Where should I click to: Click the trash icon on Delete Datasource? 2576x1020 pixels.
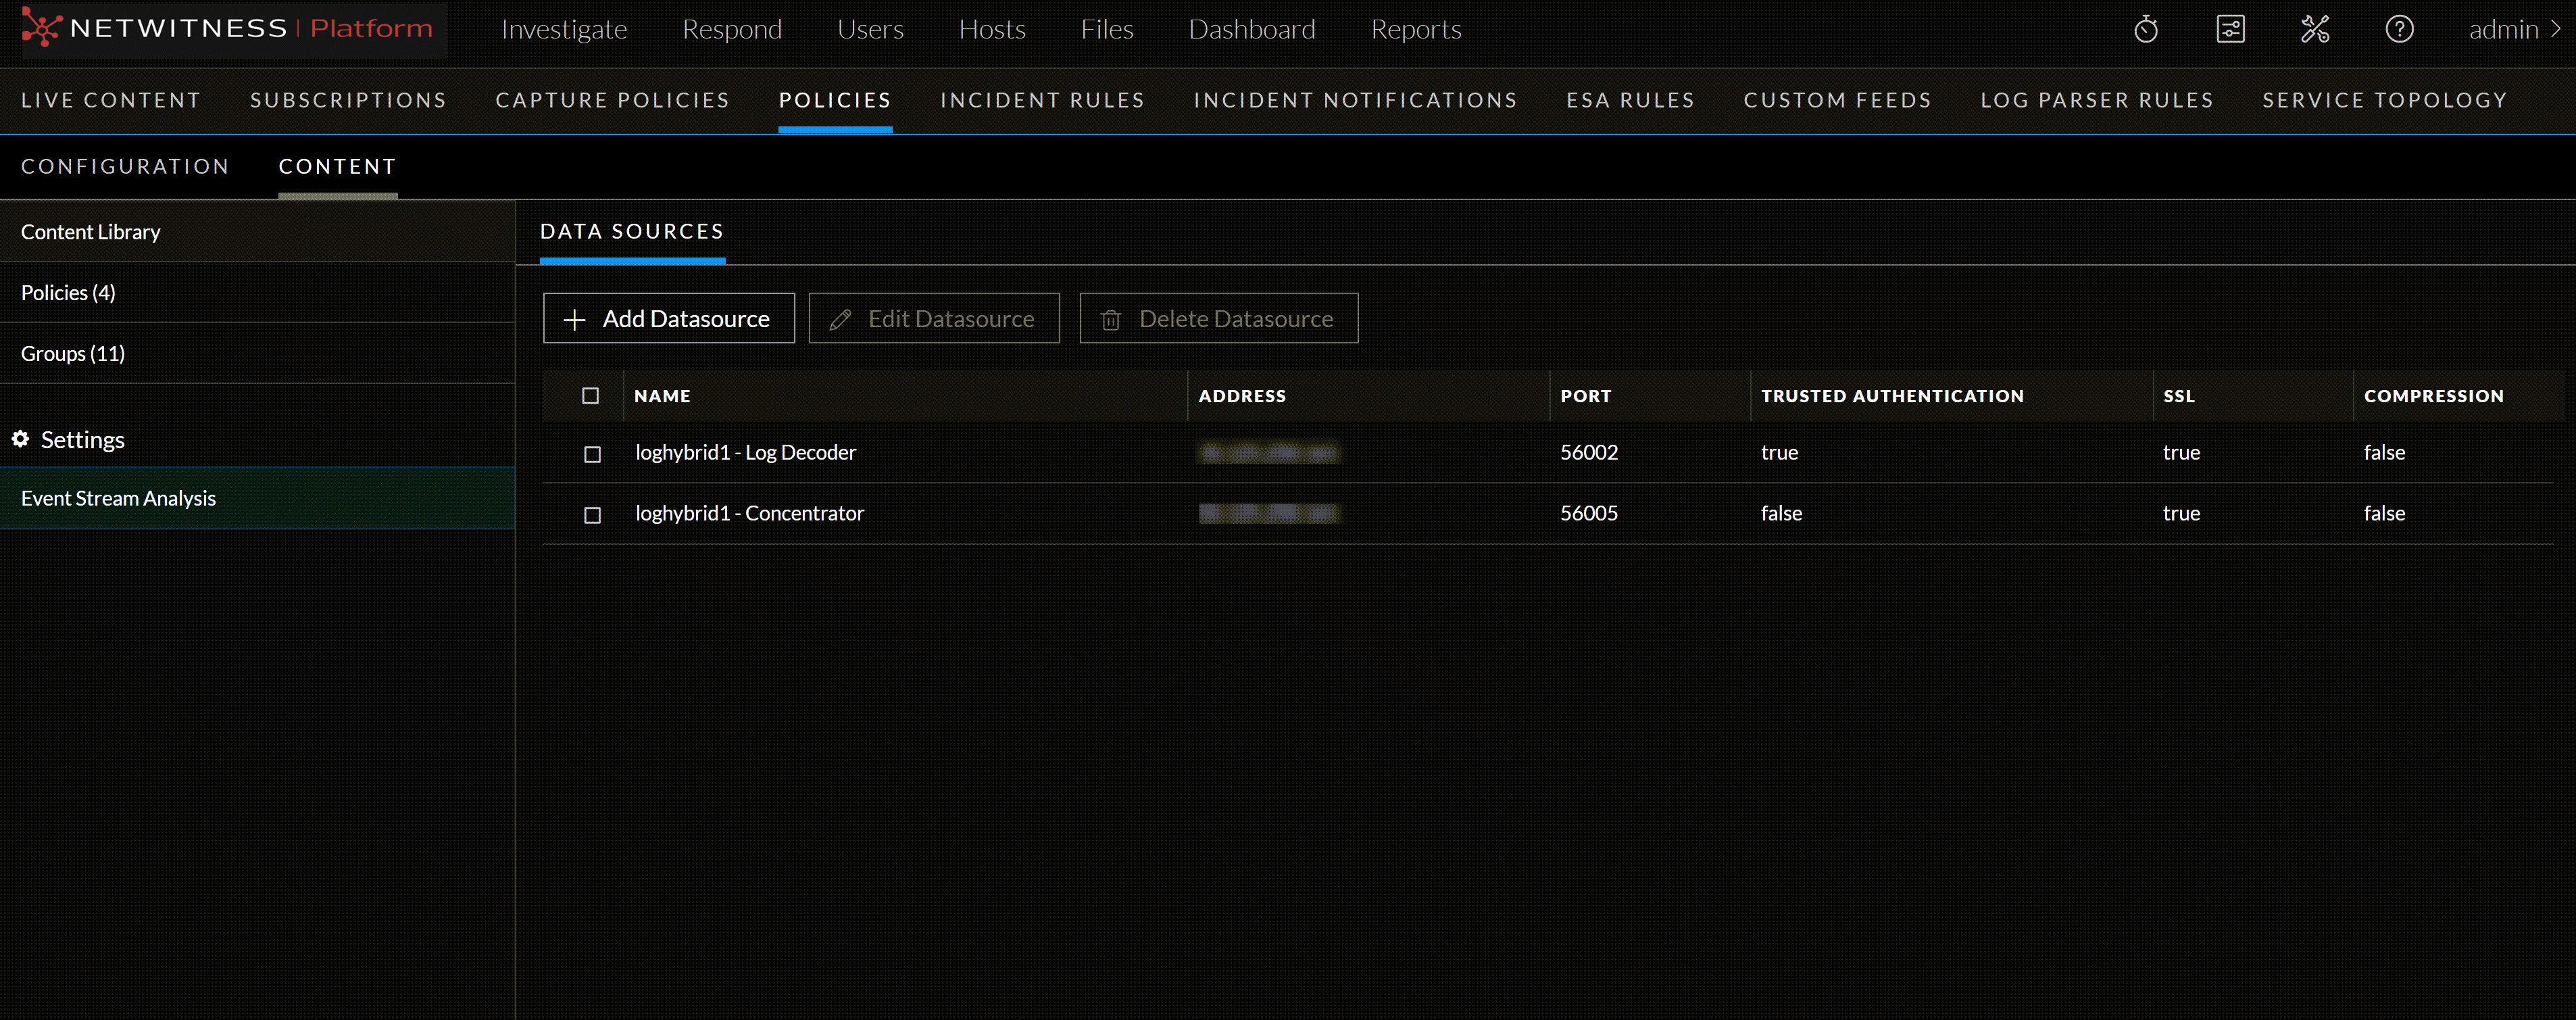click(x=1110, y=318)
